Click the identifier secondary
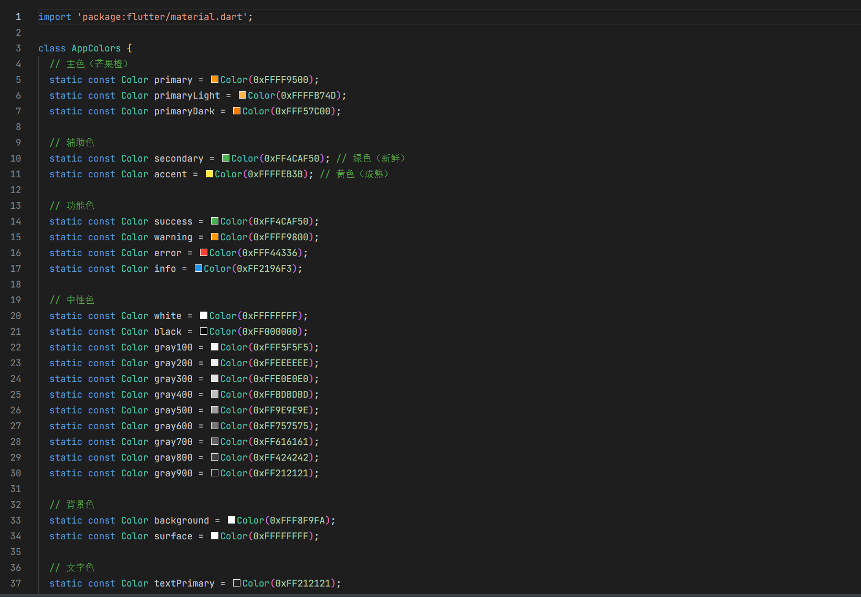Image resolution: width=861 pixels, height=597 pixels. coord(178,158)
